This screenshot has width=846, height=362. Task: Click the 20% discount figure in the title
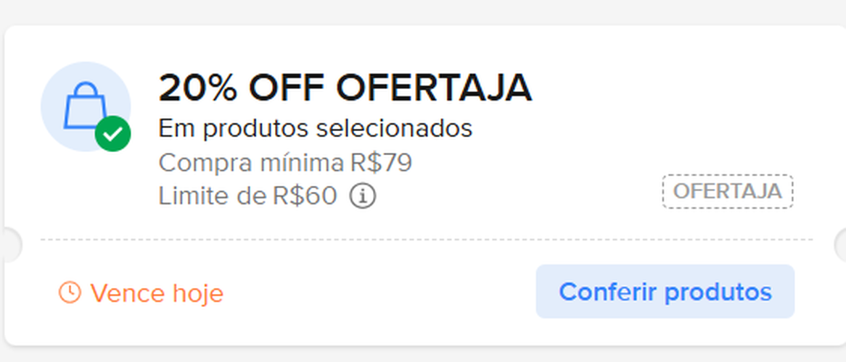click(197, 88)
